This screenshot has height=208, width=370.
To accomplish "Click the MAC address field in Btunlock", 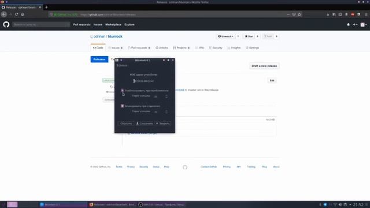I will coord(143,81).
